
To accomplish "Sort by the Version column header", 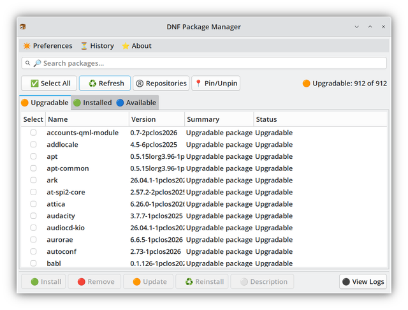I will [x=157, y=119].
